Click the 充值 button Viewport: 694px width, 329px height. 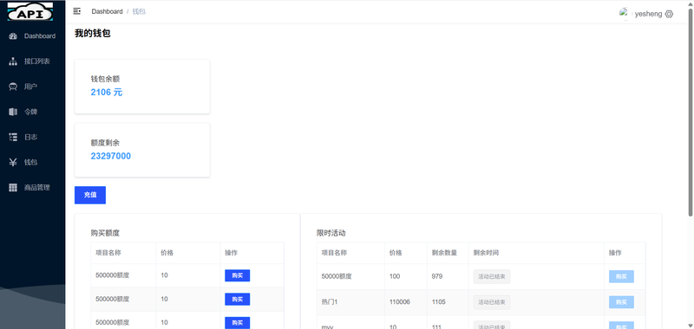[x=90, y=195]
